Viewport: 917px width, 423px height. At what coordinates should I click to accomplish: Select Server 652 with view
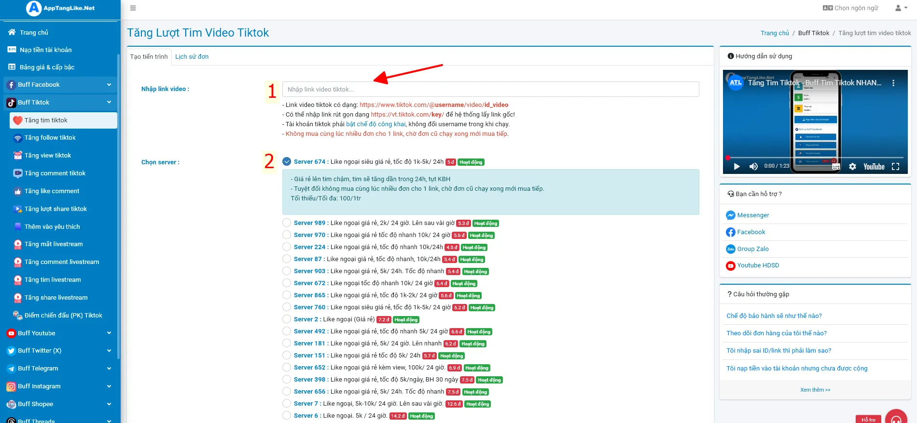287,368
